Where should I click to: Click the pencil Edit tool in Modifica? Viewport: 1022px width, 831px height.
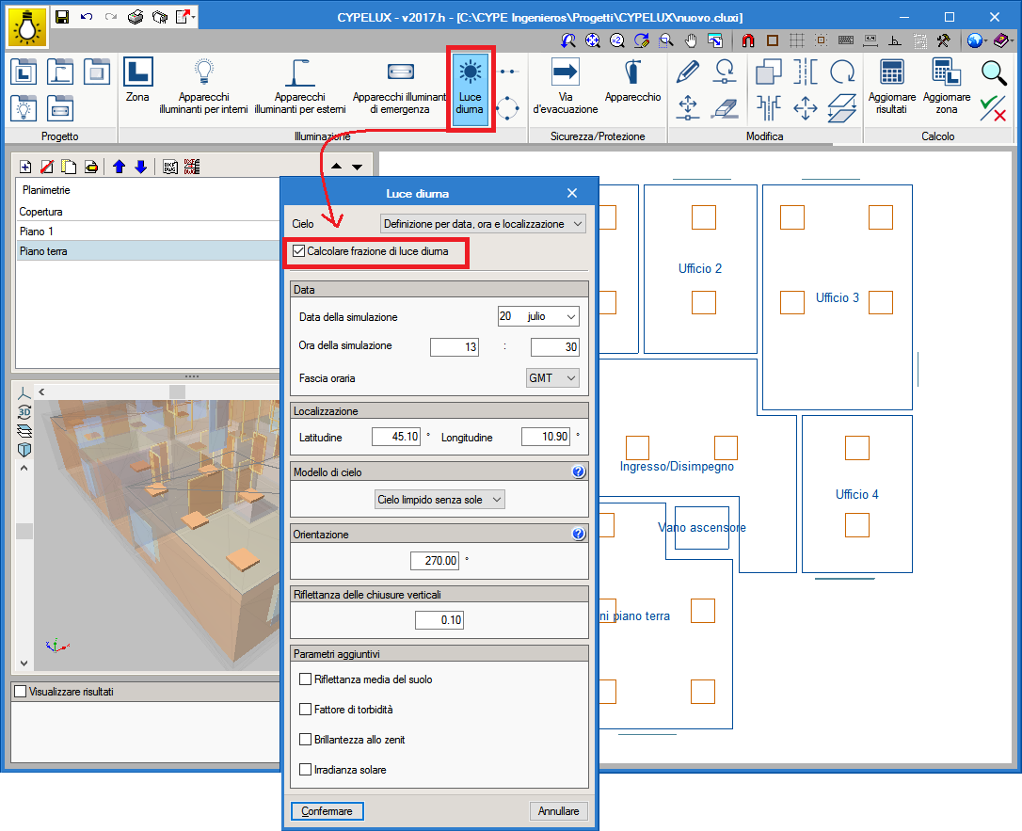point(688,72)
